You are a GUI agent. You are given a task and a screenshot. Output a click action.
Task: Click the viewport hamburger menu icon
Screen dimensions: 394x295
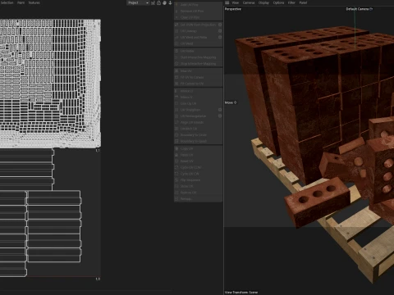227,2
